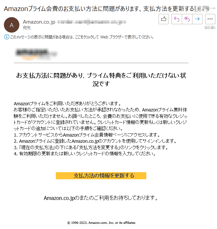
Task: Click the message to open in Web browser
Action: pyautogui.click(x=82, y=37)
